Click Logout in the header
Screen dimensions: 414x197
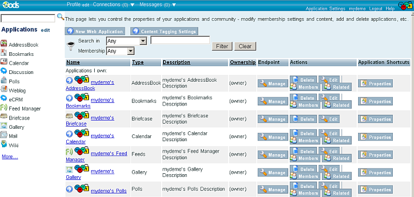pos(376,8)
